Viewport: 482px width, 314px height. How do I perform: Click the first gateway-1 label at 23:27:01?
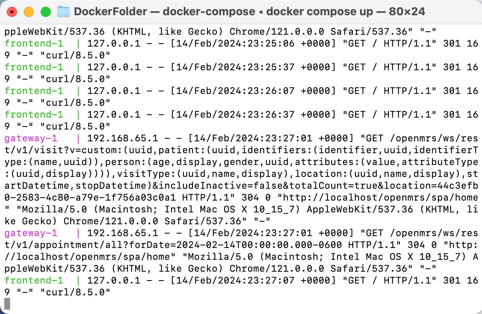coord(31,138)
